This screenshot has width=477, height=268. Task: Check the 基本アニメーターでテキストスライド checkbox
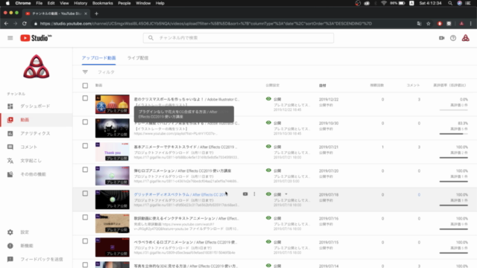pos(85,146)
